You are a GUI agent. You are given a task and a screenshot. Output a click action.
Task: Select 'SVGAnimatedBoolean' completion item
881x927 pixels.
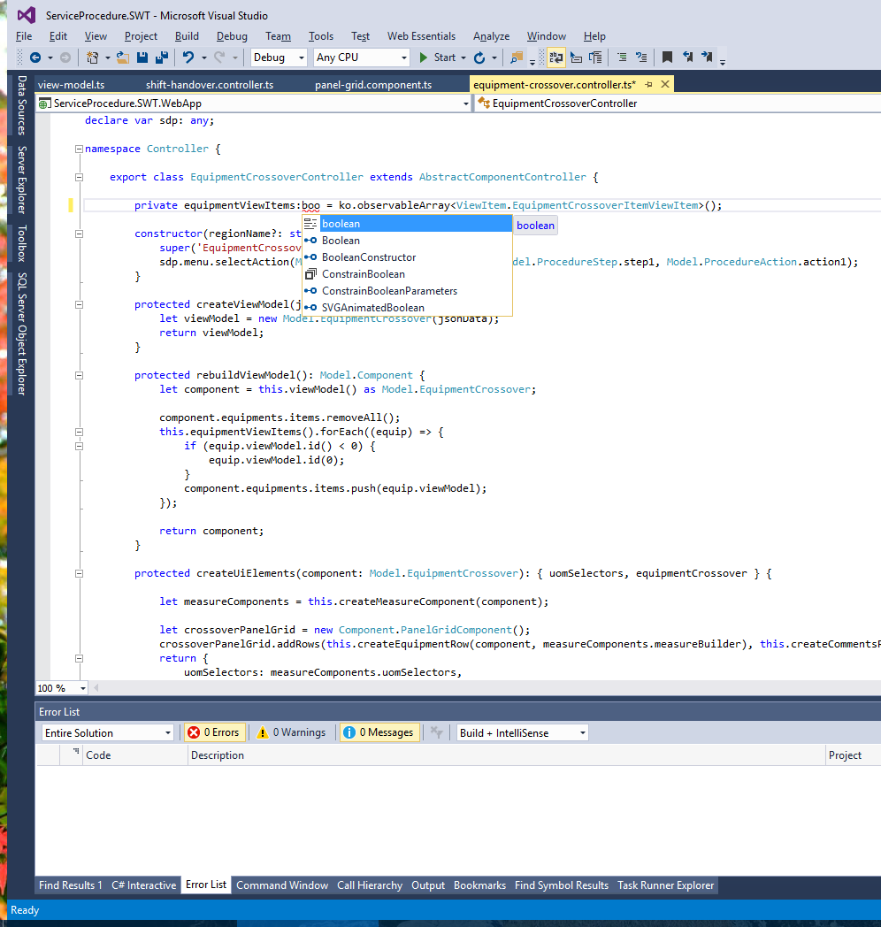(407, 308)
